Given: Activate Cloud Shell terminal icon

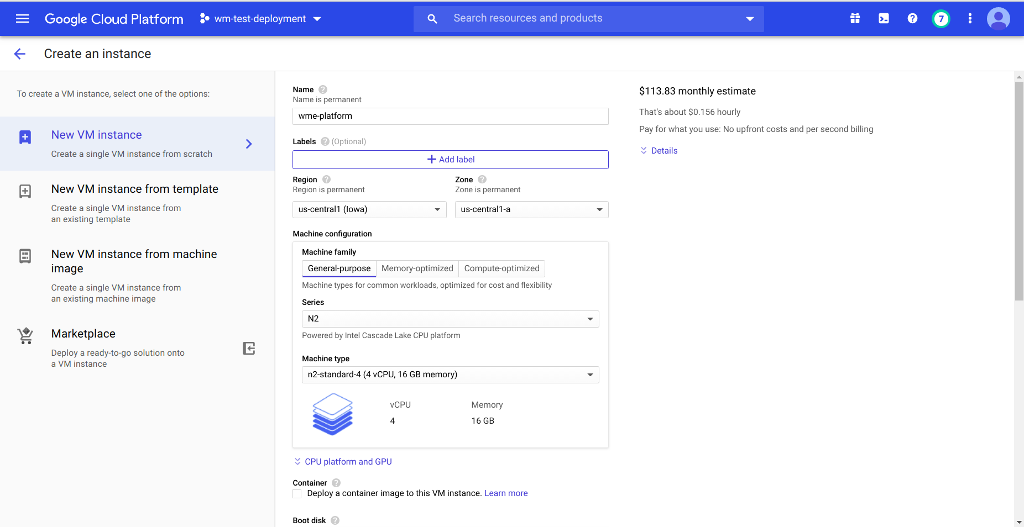Looking at the screenshot, I should tap(884, 19).
